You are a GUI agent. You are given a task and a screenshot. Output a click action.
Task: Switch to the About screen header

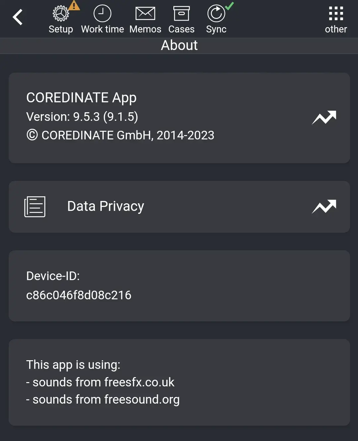(x=179, y=45)
